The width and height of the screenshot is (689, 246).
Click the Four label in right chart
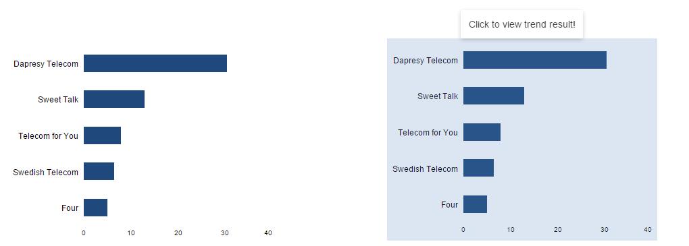pyautogui.click(x=449, y=205)
